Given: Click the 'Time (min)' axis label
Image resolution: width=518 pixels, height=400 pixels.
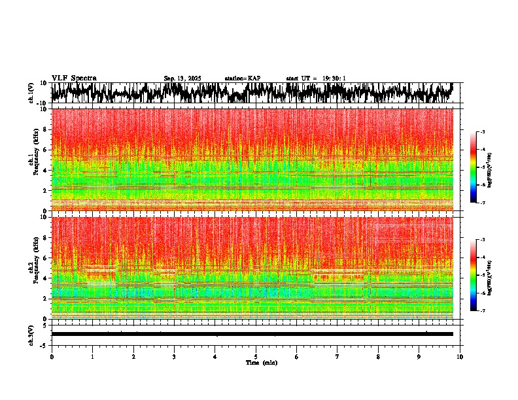Looking at the screenshot, I should click(x=262, y=363).
